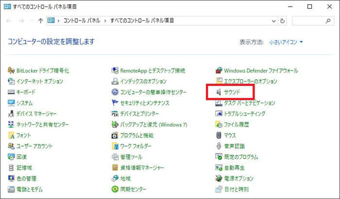Click バックアップと復元 (Windows 7) icon
This screenshot has width=340, height=199.
(x=115, y=124)
